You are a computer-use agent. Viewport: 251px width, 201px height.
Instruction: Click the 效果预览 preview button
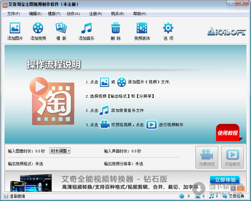click(207, 157)
